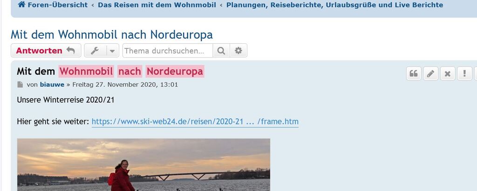Click the Thema durchsuchen search field

(168, 50)
